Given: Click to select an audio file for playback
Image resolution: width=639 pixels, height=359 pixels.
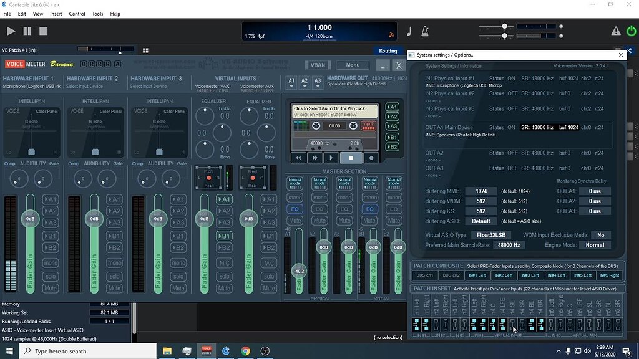Looking at the screenshot, I should point(331,110).
